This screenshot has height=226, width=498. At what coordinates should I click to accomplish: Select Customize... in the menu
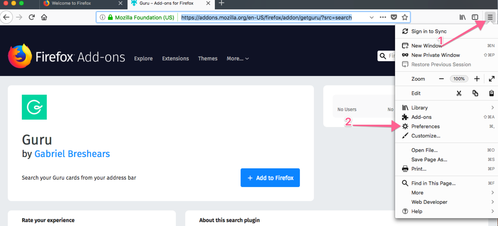coord(447,136)
